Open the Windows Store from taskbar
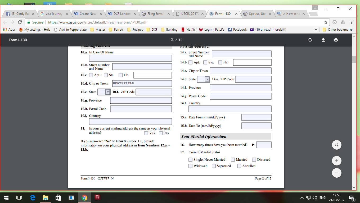The image size is (360, 203). click(x=58, y=197)
